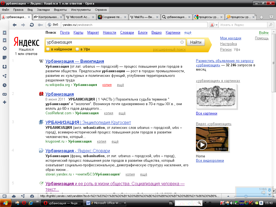The image size is (276, 207).
Task: Open the password wand key icon
Action: pos(40,25)
